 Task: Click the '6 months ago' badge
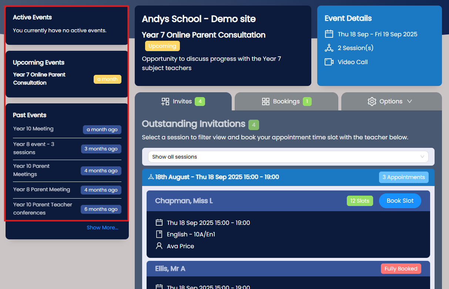[101, 209]
